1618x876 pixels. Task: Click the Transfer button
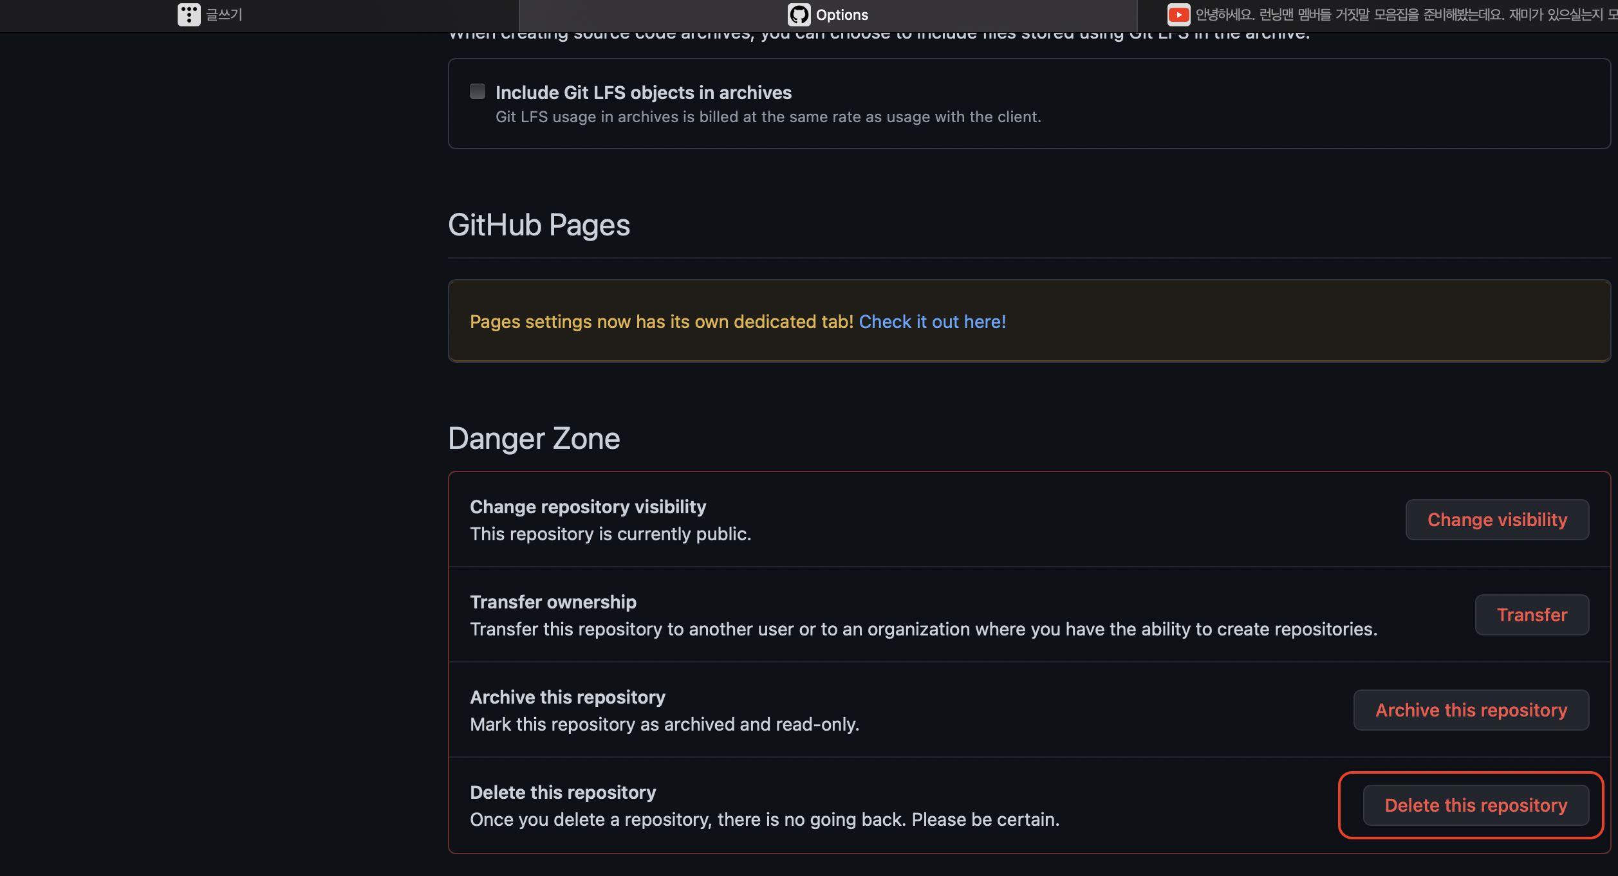click(x=1531, y=615)
